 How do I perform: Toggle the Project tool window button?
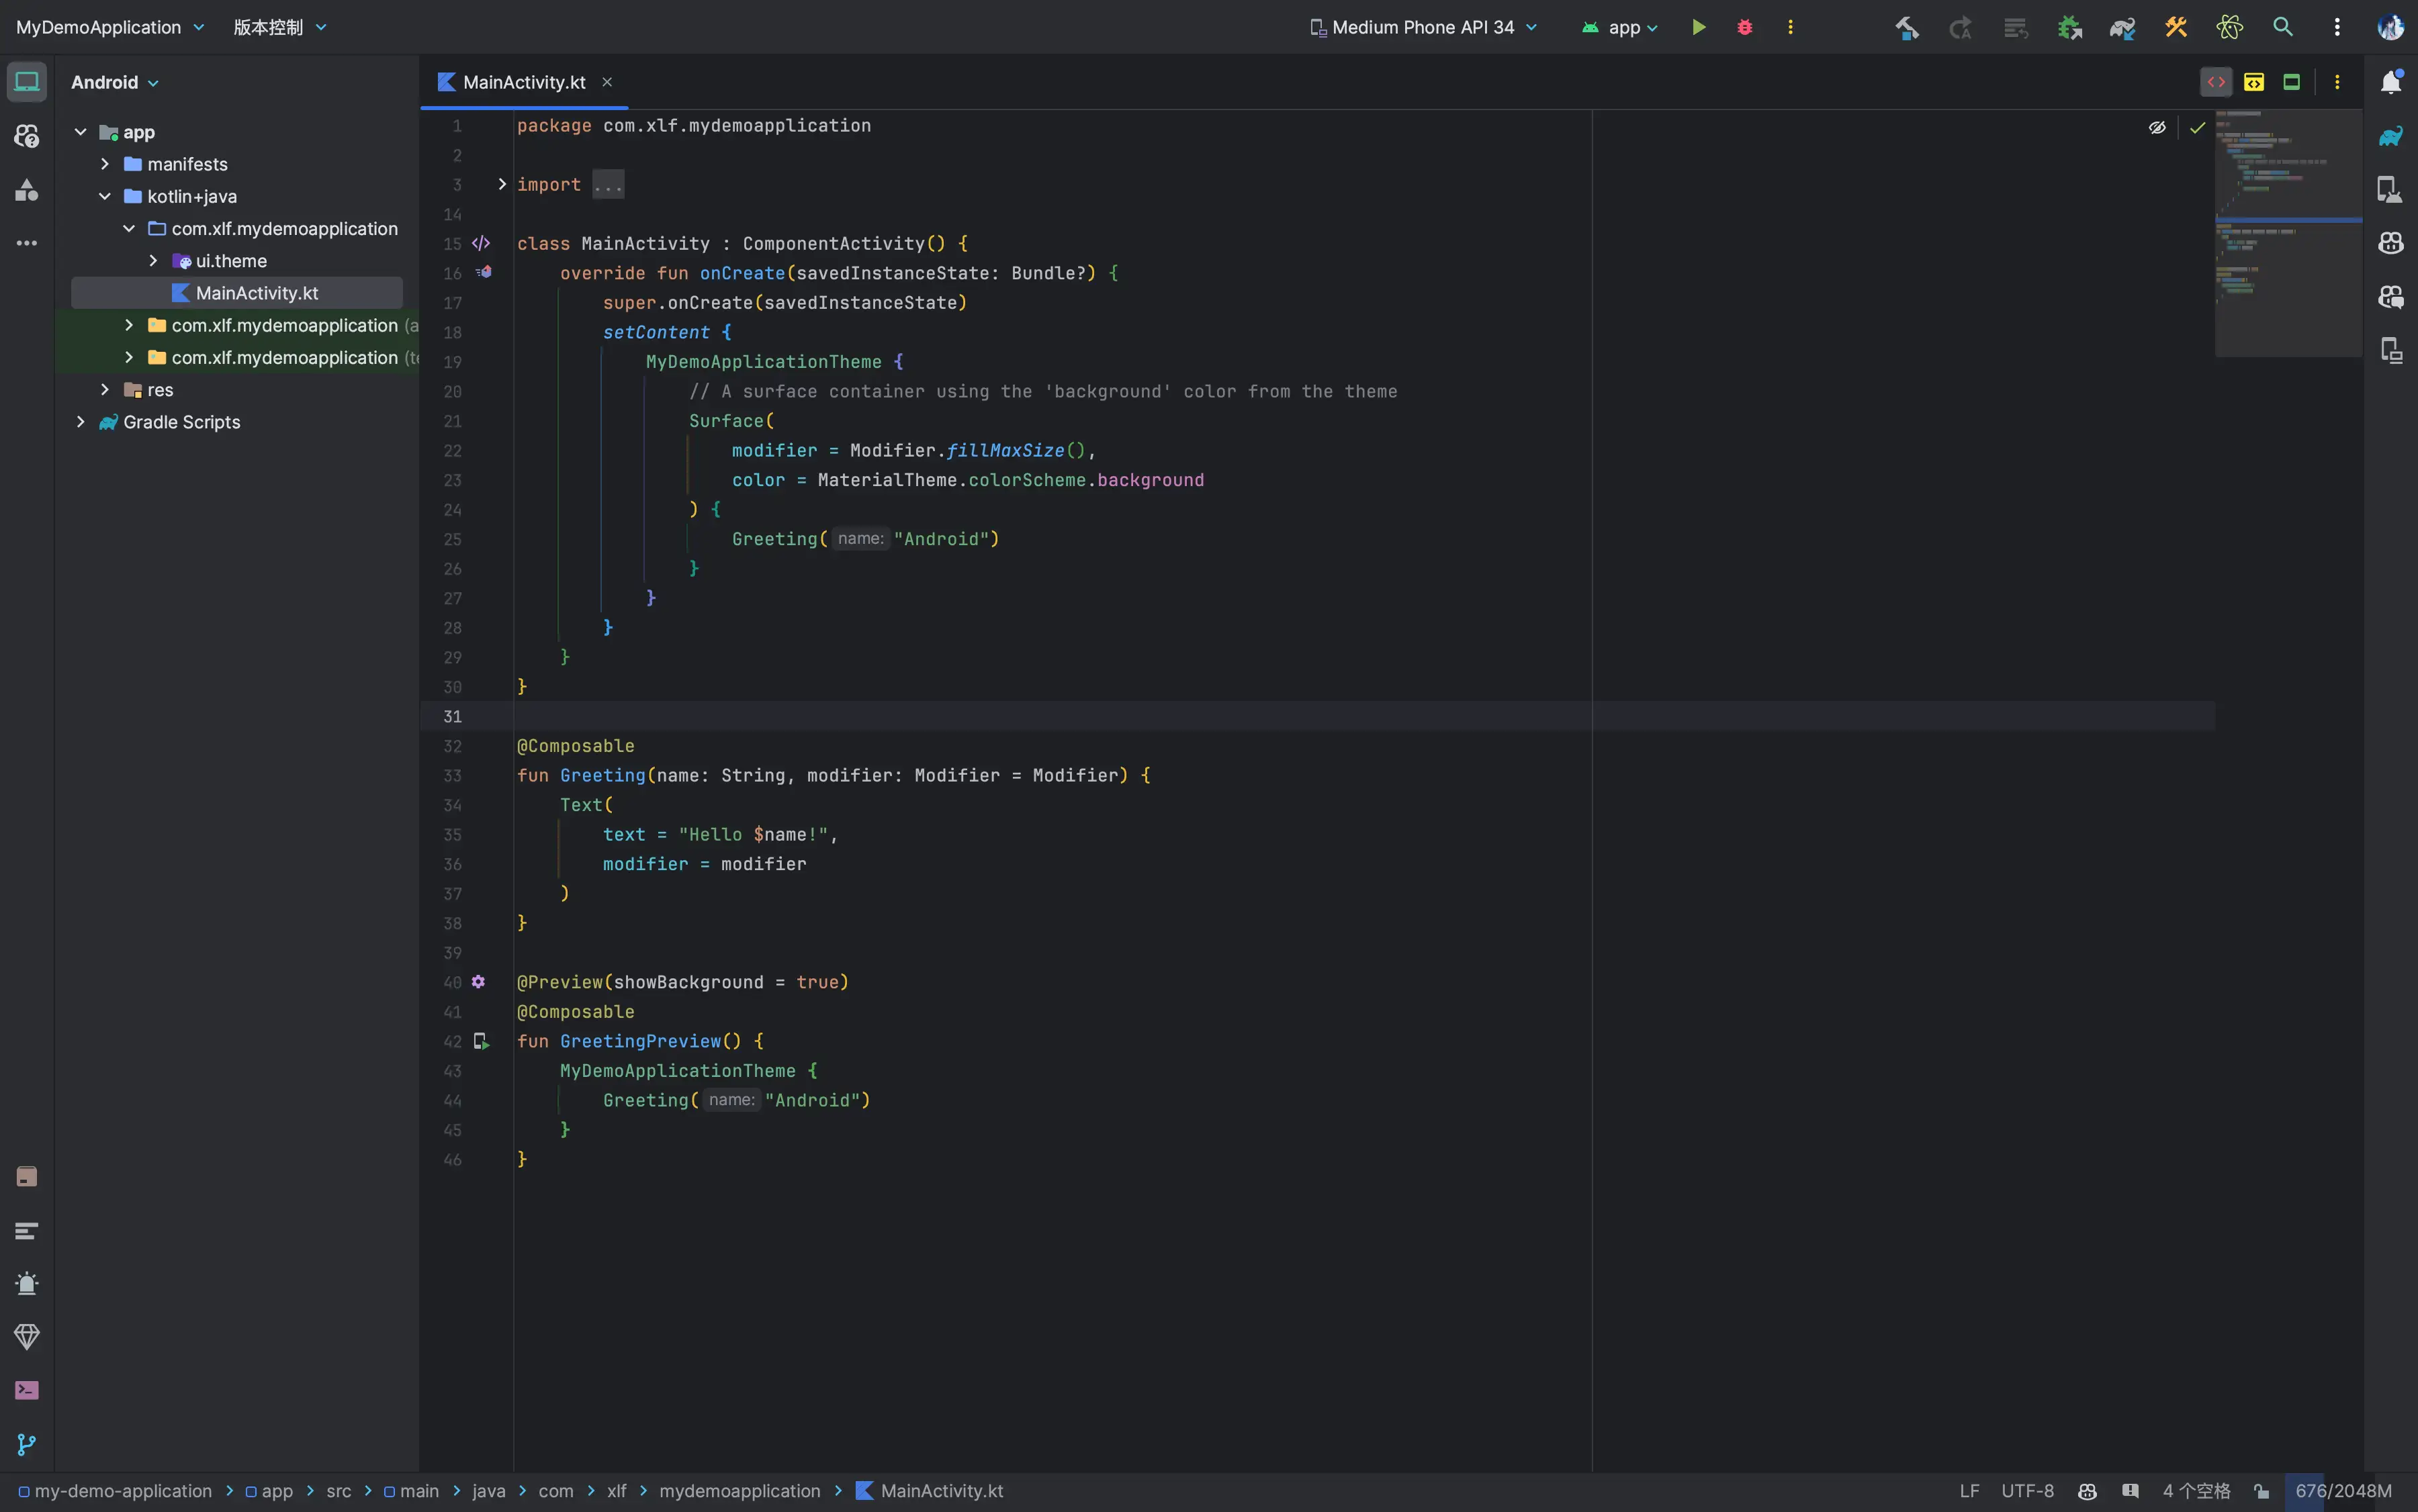pyautogui.click(x=27, y=82)
